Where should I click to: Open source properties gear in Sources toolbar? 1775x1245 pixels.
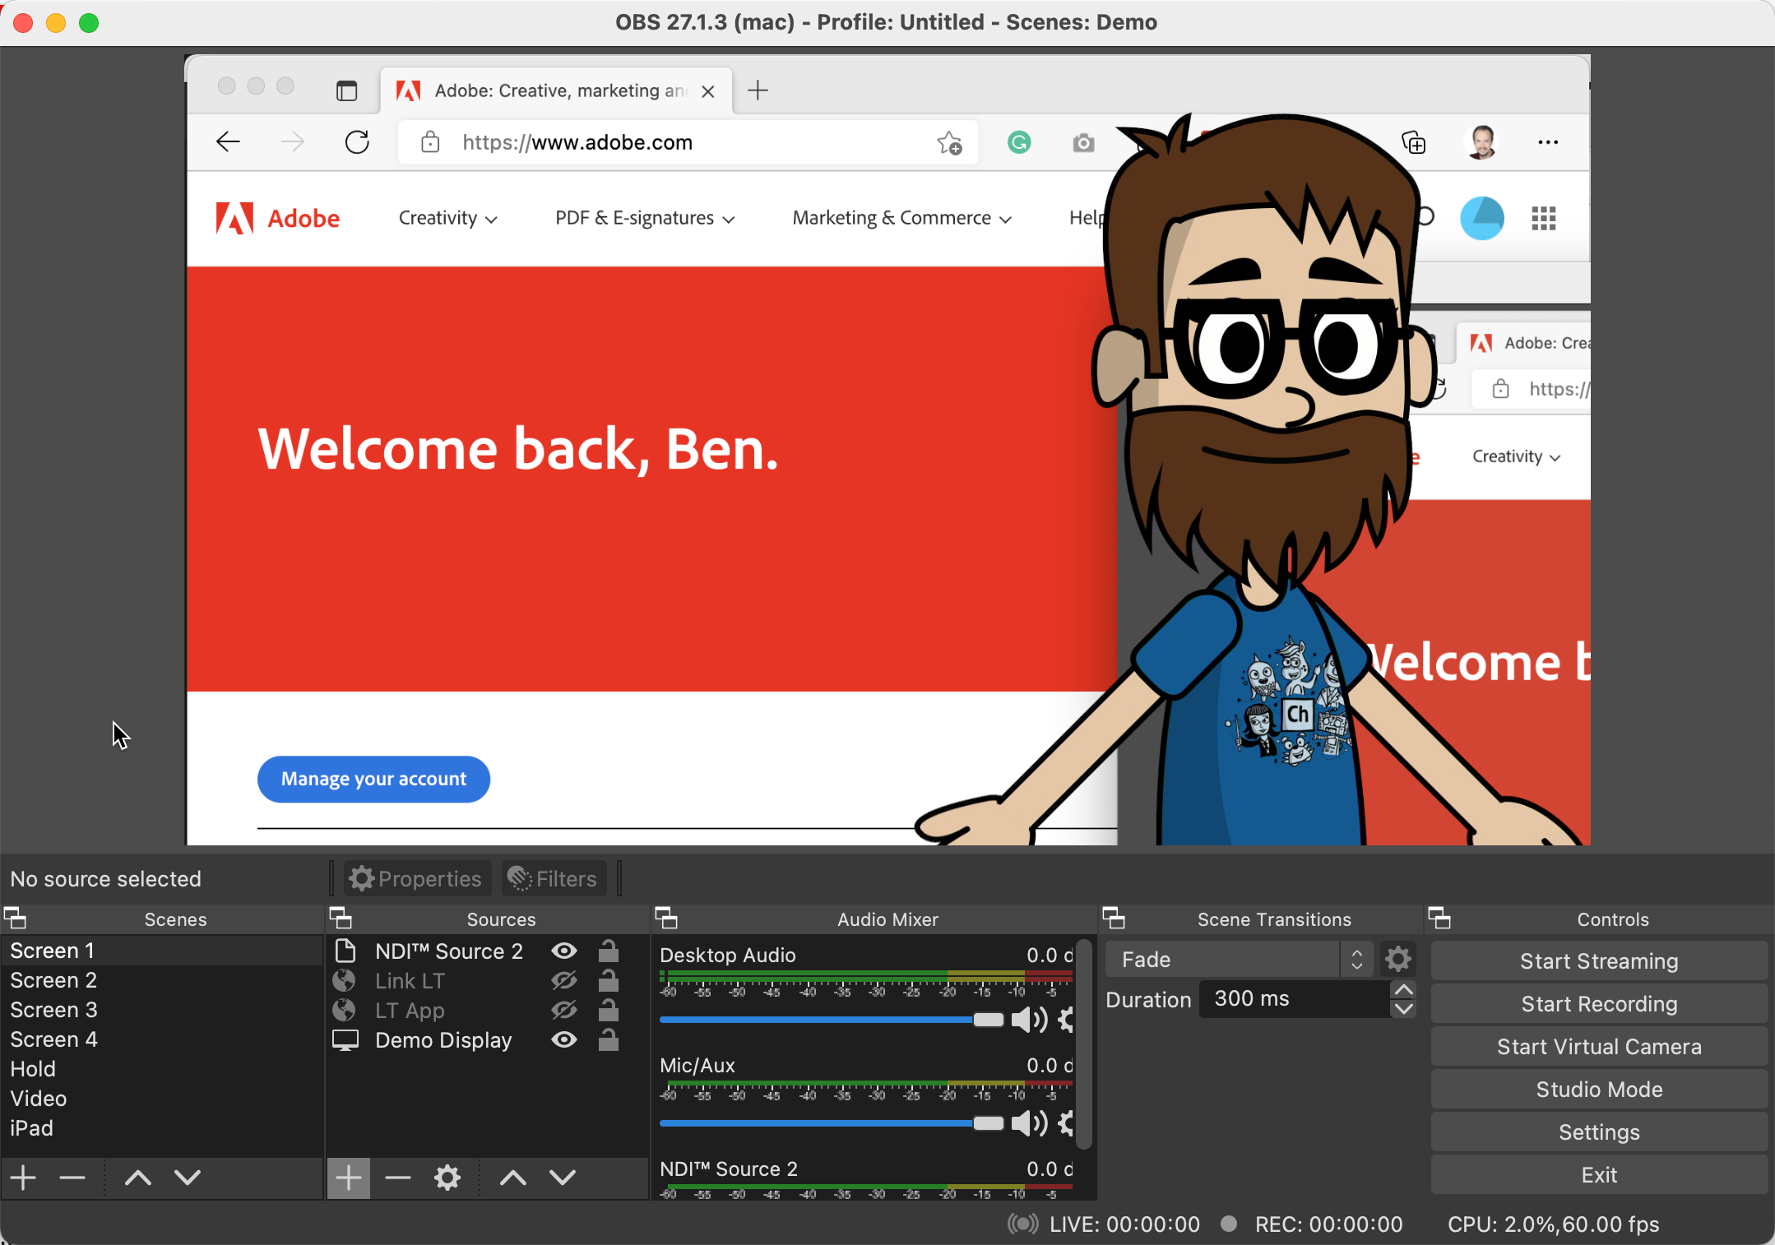pyautogui.click(x=447, y=1178)
